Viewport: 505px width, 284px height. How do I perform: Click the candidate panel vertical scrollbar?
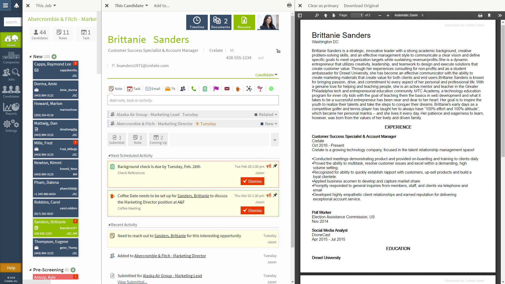(292, 131)
